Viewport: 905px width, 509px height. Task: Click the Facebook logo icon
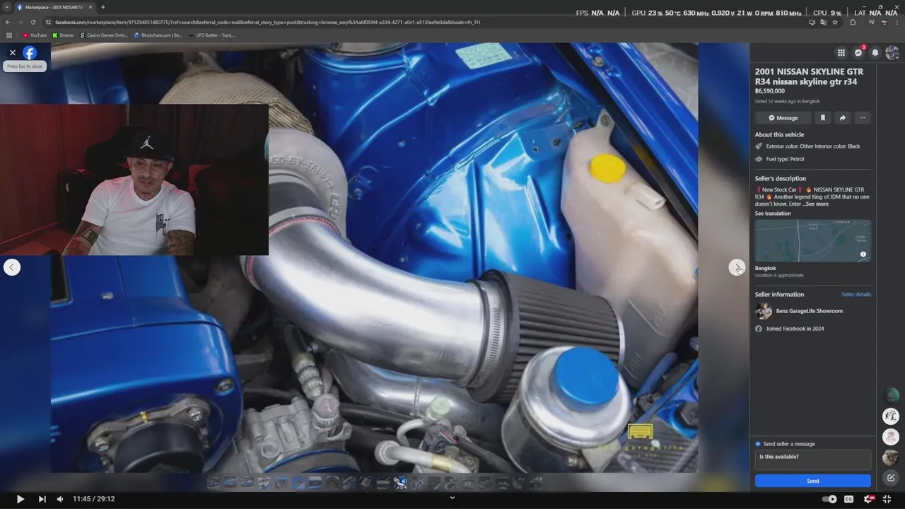coord(30,52)
